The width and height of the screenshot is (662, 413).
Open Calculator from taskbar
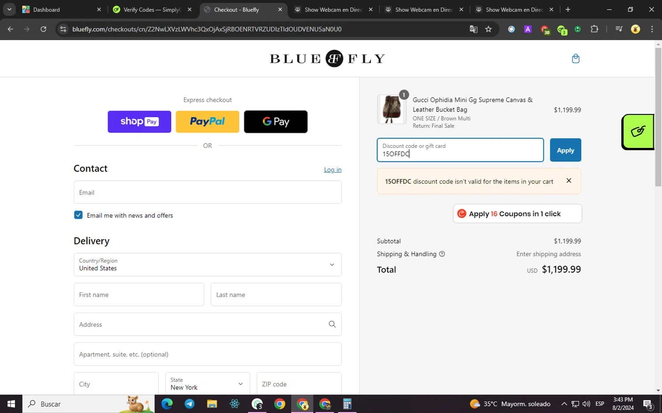click(x=347, y=404)
